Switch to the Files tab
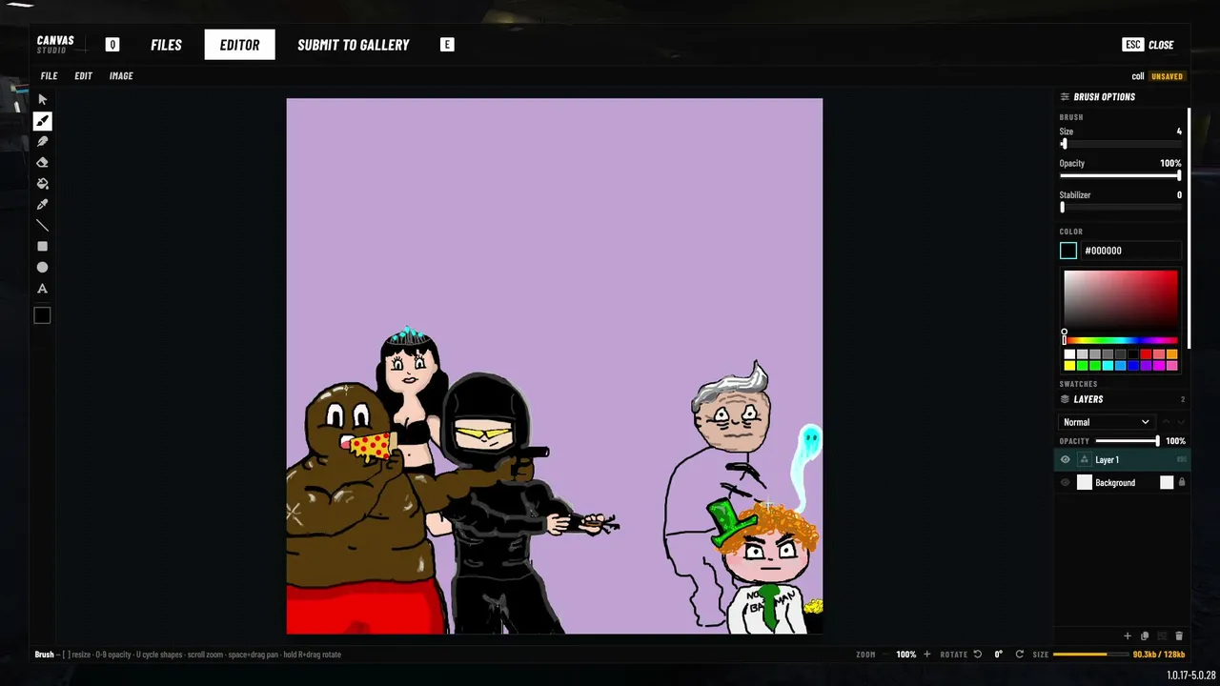1220x686 pixels. (166, 45)
